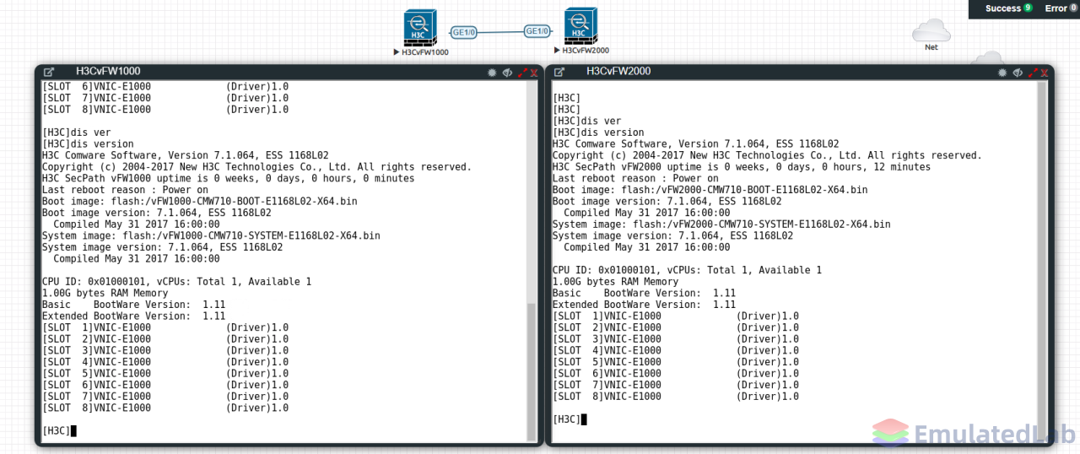Click GE1/0 interface label near H3CvFW2000
Image resolution: width=1080 pixels, height=454 pixels.
click(x=537, y=31)
